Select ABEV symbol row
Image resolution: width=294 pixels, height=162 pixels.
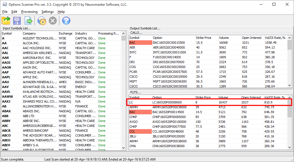61,145
